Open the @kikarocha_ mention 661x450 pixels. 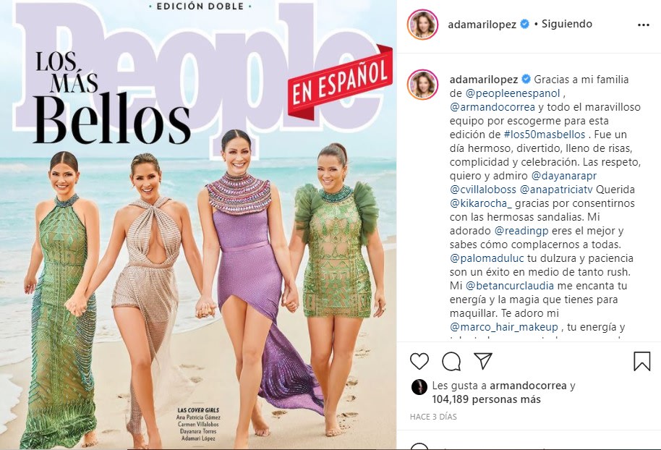tap(481, 203)
